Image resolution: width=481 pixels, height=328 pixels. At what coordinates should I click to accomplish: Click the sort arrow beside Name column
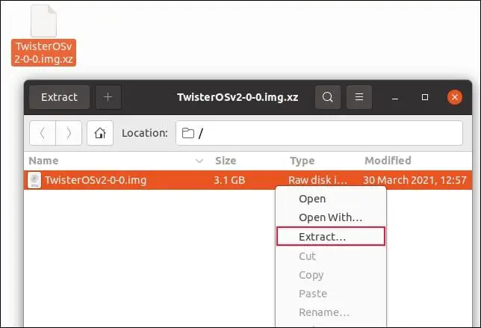pos(199,161)
